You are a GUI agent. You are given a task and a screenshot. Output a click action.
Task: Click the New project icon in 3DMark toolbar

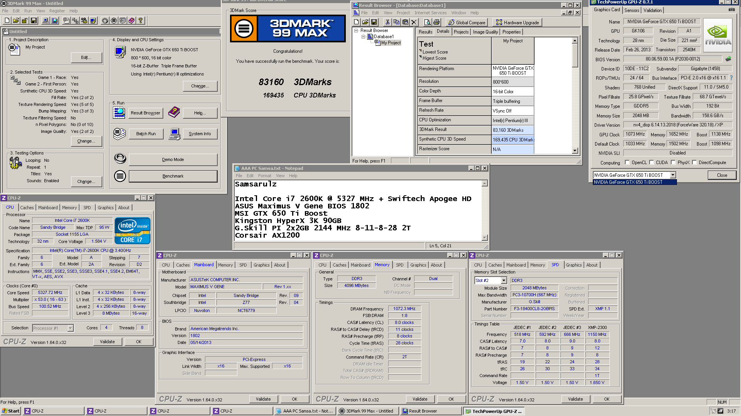click(7, 20)
